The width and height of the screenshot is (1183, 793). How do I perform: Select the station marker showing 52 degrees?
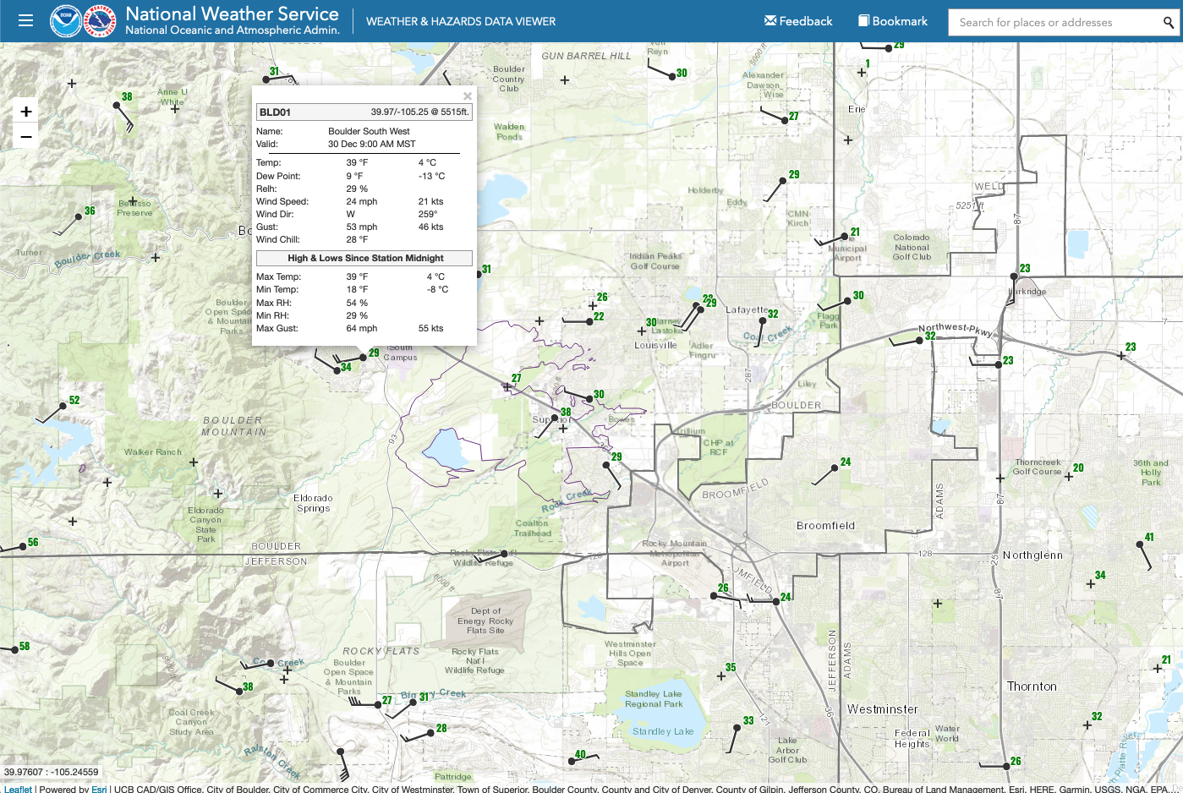pyautogui.click(x=63, y=407)
